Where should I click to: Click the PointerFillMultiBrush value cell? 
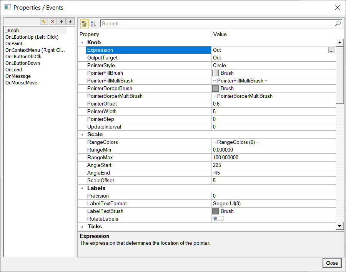click(274, 81)
